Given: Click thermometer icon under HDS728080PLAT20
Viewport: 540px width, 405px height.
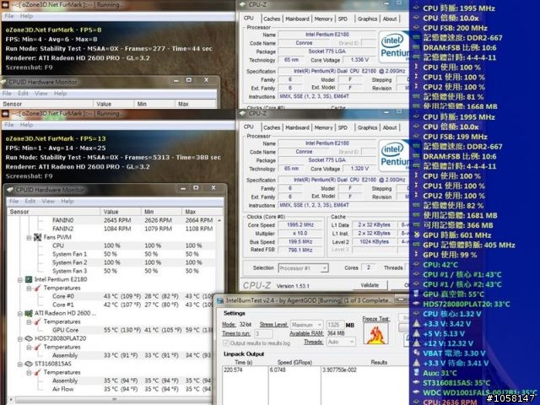Looking at the screenshot, I should point(37,347).
